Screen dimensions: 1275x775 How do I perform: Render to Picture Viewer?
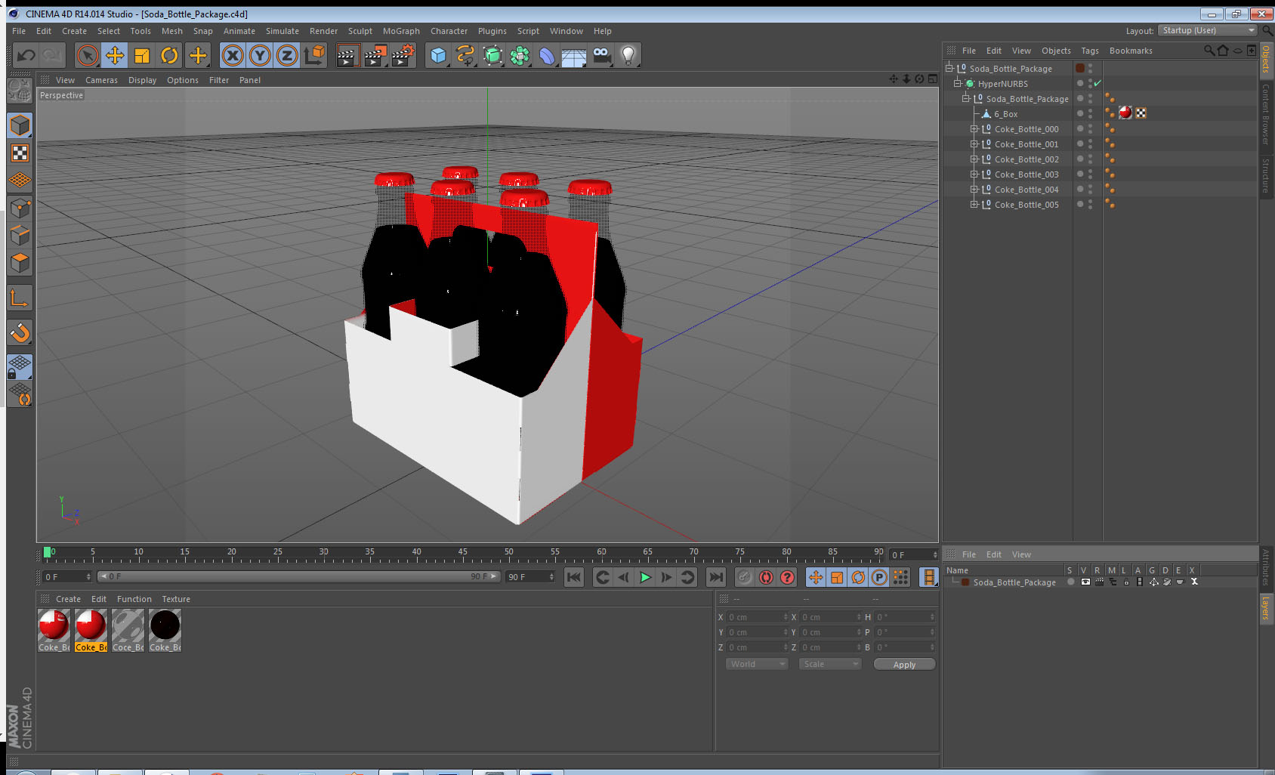tap(375, 55)
